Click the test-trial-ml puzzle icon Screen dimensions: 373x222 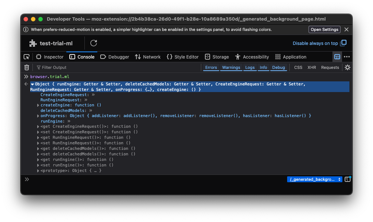[x=33, y=43]
